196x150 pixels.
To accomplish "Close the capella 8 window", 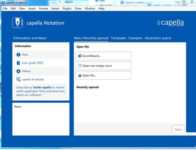I will 192,2.
